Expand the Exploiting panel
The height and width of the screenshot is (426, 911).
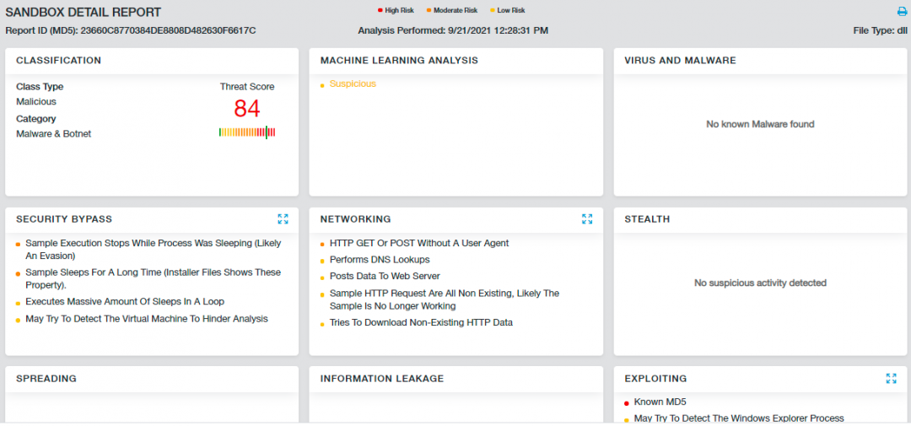(891, 379)
